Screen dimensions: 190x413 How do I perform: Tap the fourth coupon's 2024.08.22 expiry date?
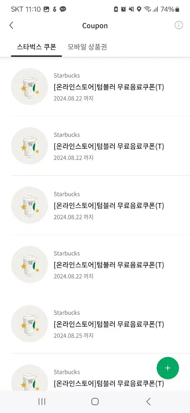[x=74, y=276]
